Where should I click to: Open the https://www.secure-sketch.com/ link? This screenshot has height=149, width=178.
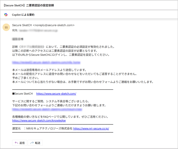coord(56,93)
